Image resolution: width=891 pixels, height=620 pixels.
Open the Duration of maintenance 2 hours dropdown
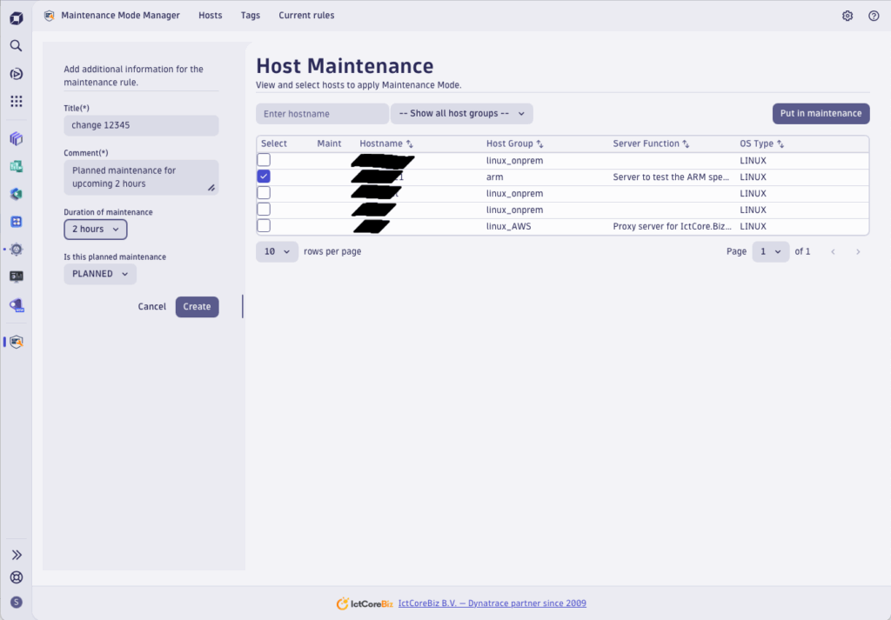tap(96, 230)
